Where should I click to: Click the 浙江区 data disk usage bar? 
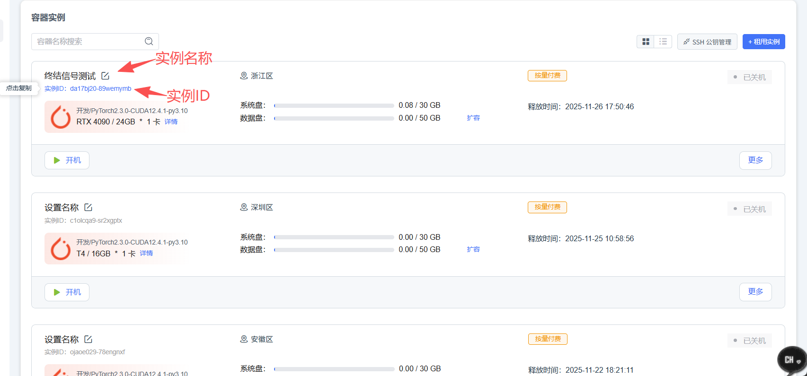(334, 118)
